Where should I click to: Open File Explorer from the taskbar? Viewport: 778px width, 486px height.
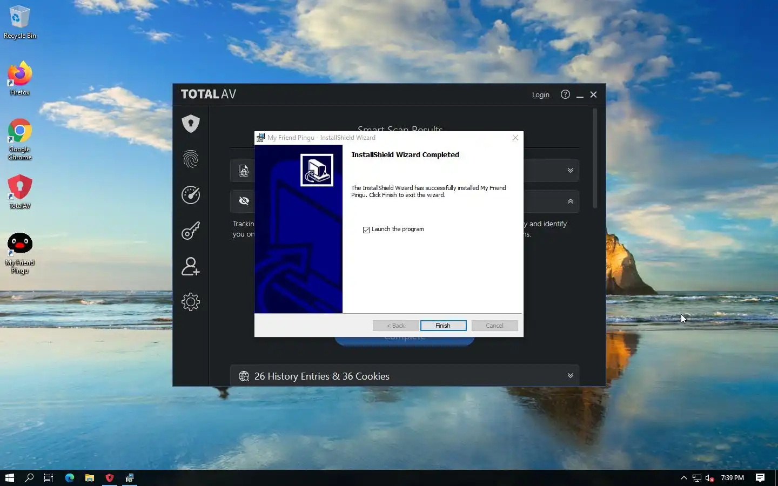pyautogui.click(x=90, y=478)
